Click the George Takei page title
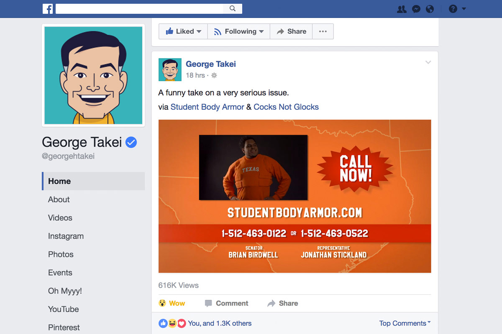Viewport: 502px width, 334px height. click(x=82, y=142)
